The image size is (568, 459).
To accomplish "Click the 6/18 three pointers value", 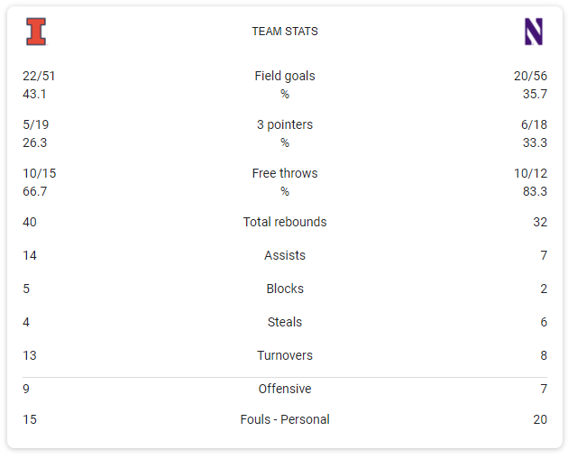I will click(x=534, y=125).
